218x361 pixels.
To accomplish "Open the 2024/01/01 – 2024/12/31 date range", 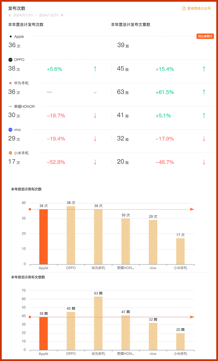I will (36, 15).
